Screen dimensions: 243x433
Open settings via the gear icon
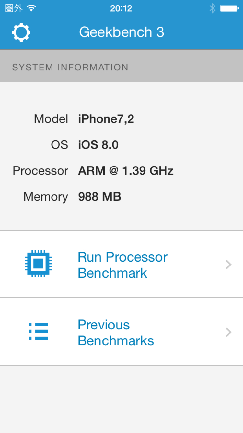[x=21, y=32]
